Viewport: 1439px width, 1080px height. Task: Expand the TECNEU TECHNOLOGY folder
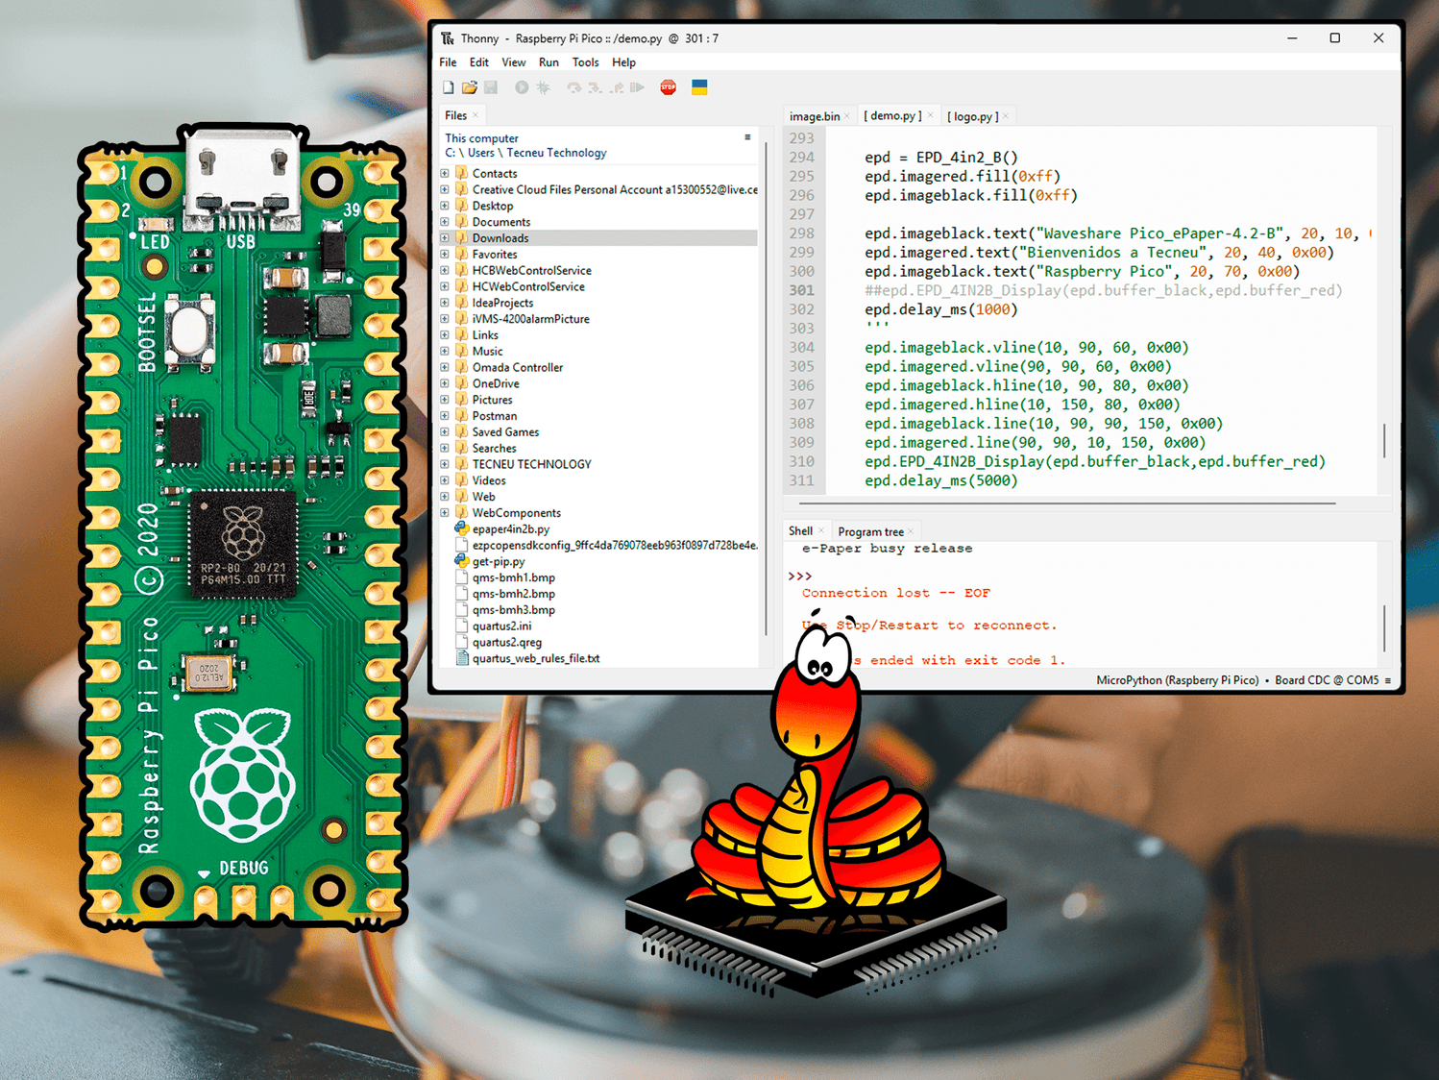pos(444,463)
